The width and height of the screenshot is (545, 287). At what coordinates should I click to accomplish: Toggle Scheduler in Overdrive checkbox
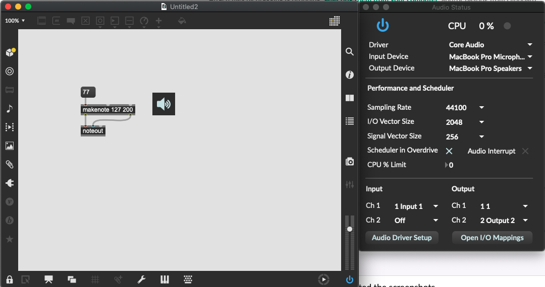point(449,151)
